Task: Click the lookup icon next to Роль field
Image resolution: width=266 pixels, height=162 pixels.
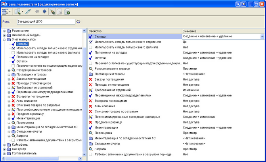Action: [x=78, y=21]
